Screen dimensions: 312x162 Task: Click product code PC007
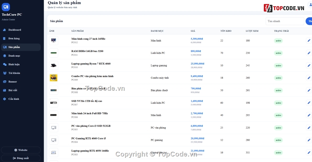point(75,105)
